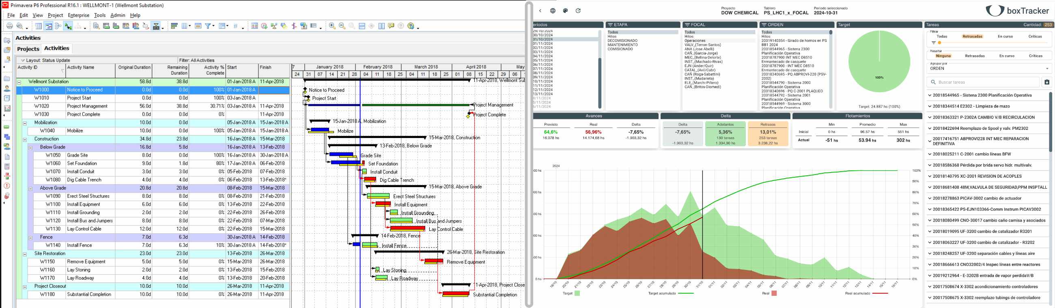Sort by the Activity Name column header
This screenshot has height=308, width=1055.
[90, 71]
